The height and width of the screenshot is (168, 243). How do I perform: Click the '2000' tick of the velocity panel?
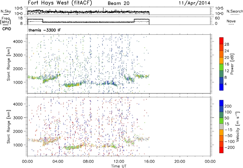[x=18, y=131]
